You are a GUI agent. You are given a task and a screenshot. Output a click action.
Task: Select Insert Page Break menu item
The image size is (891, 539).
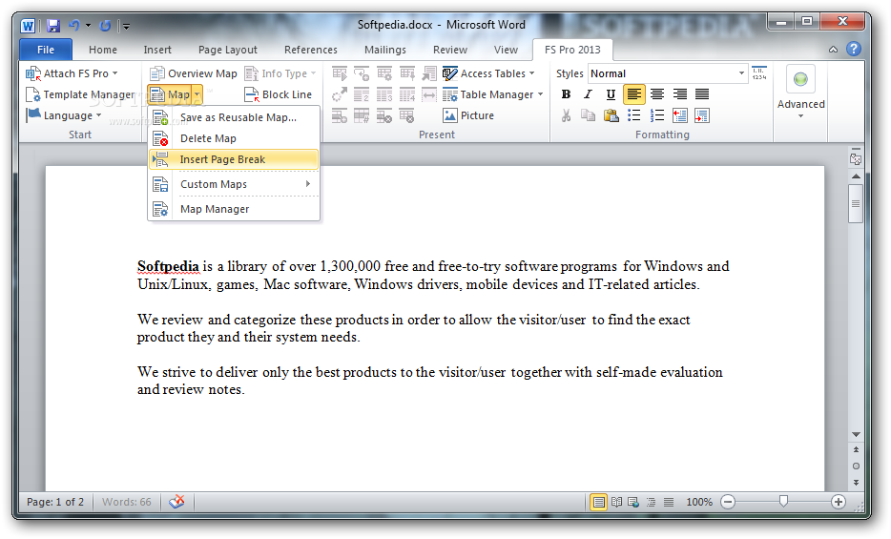click(x=234, y=159)
